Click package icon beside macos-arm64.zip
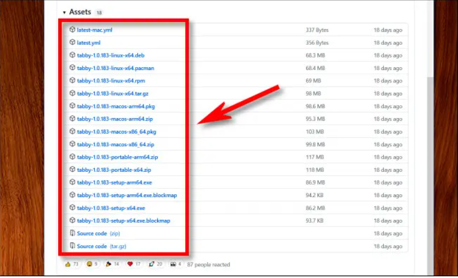This screenshot has width=458, height=278. point(72,119)
